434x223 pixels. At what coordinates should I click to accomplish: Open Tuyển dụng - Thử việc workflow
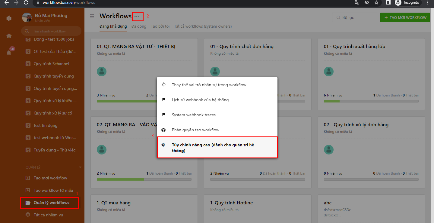click(55, 150)
